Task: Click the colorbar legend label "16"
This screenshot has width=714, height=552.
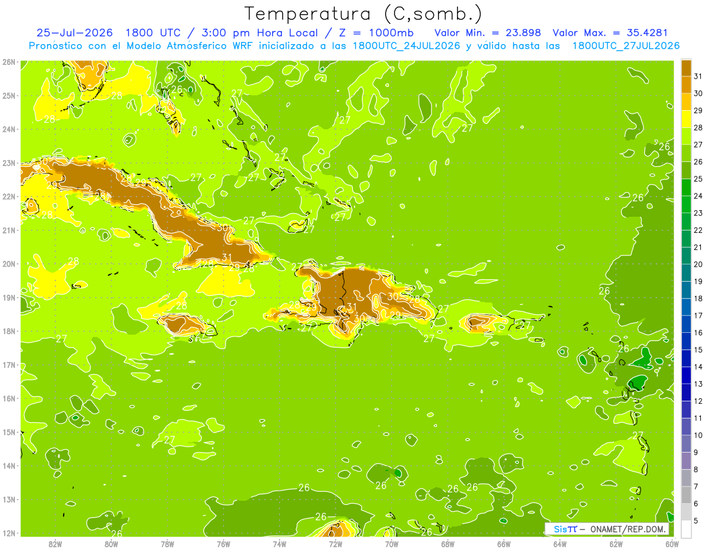Action: (x=699, y=332)
